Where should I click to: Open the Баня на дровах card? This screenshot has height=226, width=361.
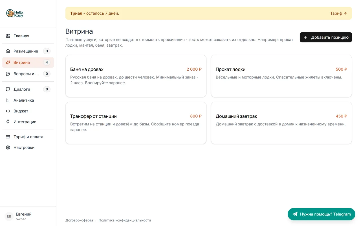tap(136, 76)
